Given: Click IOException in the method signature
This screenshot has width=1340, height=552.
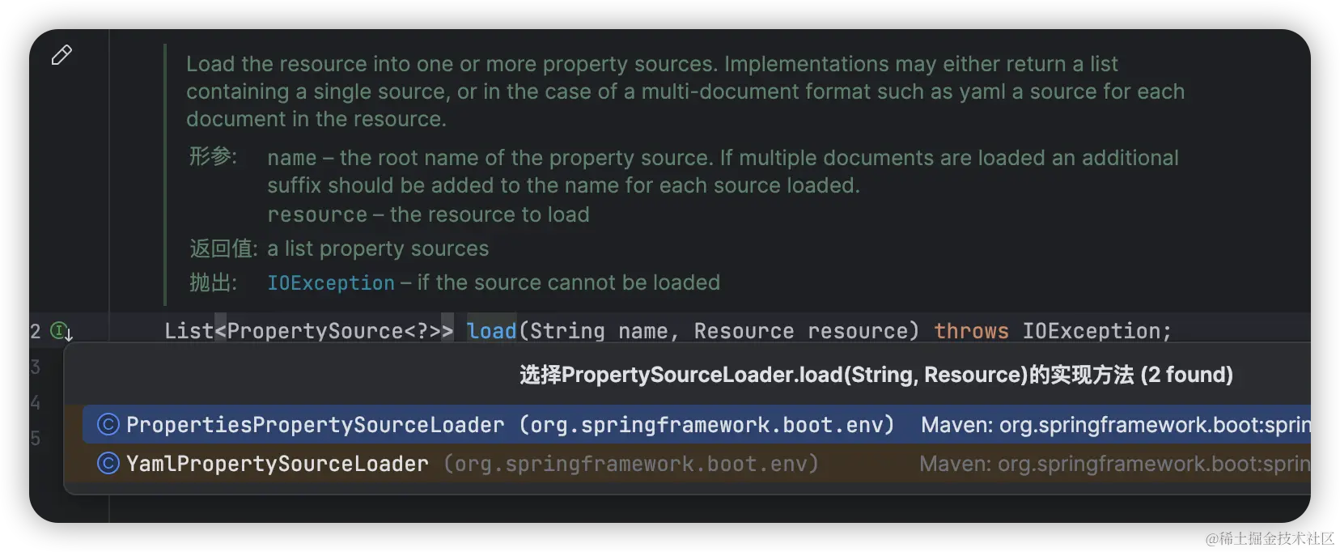Looking at the screenshot, I should click(x=1092, y=331).
